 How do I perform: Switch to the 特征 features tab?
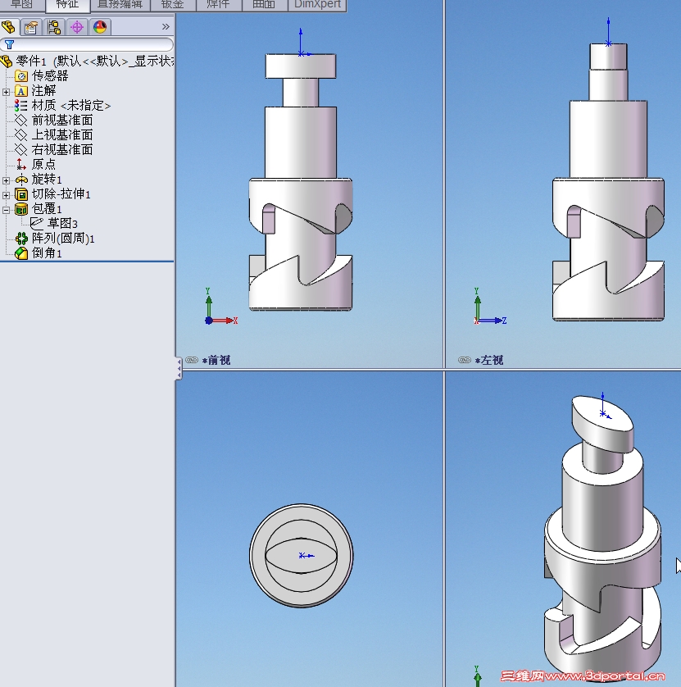pos(68,5)
